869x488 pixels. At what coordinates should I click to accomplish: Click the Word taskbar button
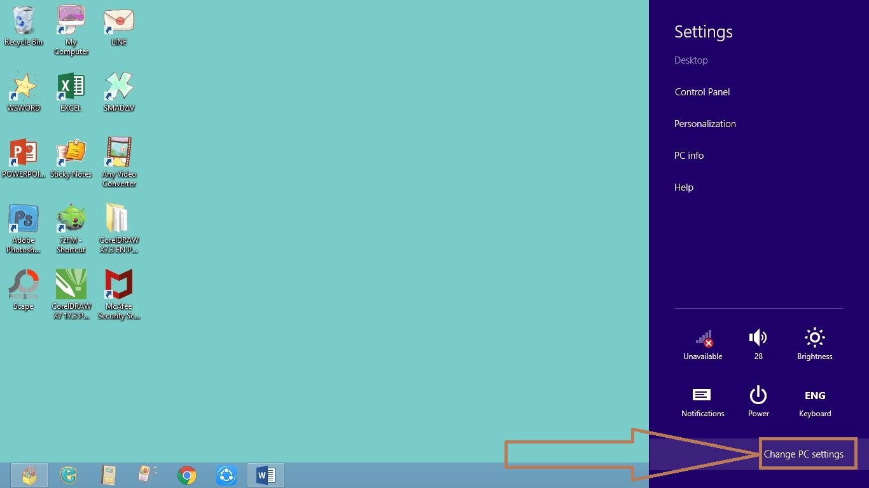click(265, 475)
